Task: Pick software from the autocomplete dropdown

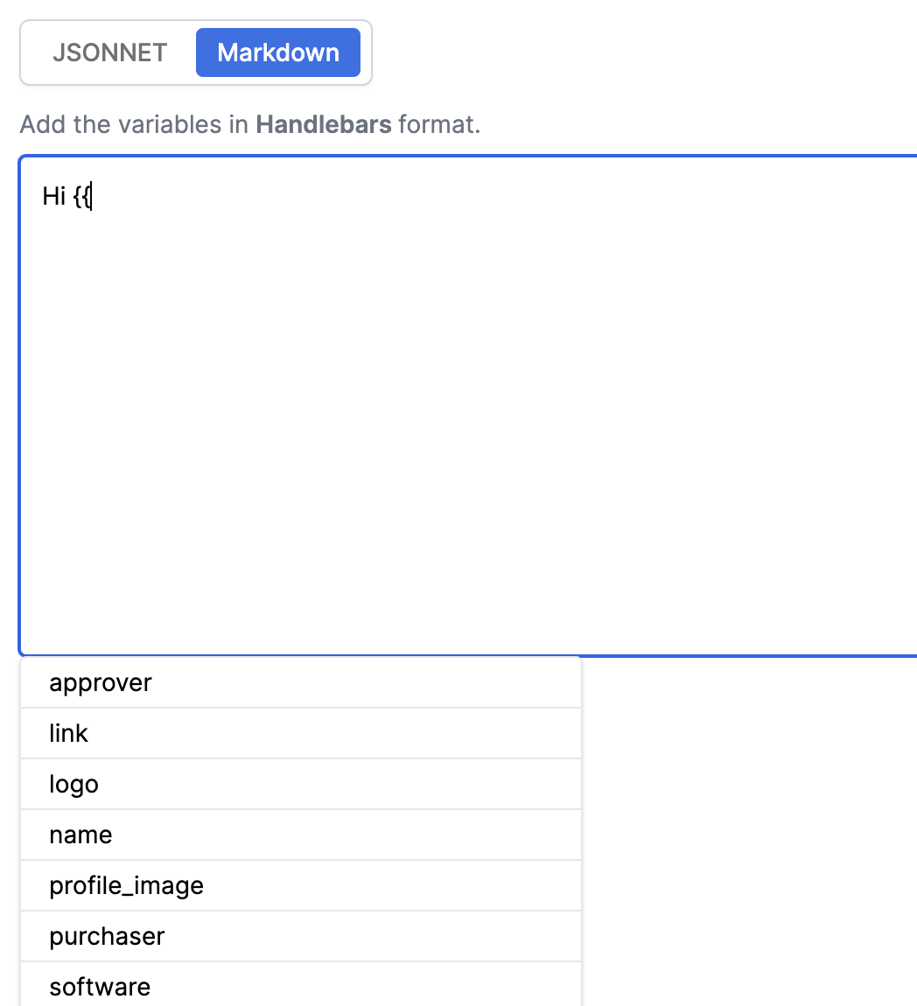Action: pyautogui.click(x=301, y=985)
